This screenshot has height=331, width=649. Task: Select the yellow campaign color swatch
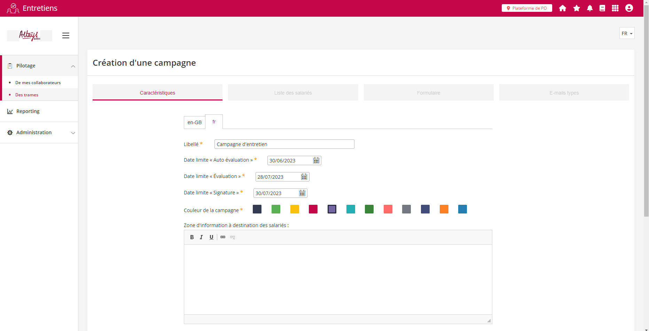pyautogui.click(x=295, y=209)
